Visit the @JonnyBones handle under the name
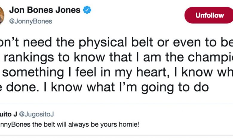Viewport: 233px width, 140px height. [x=30, y=21]
